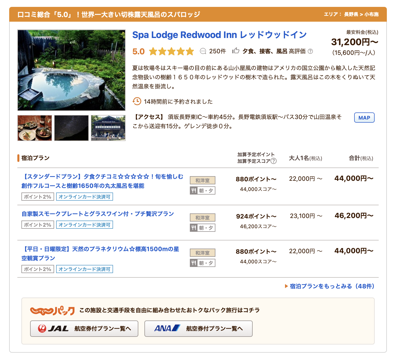
Task: Select the 長野県 area breadcrumb
Action: [x=351, y=14]
